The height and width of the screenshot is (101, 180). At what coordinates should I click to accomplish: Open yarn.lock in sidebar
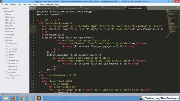pos(11,78)
